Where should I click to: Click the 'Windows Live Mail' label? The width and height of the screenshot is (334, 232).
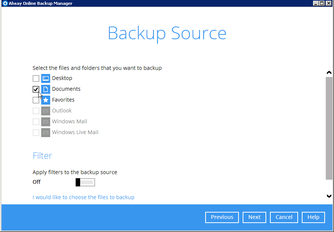pyautogui.click(x=75, y=132)
